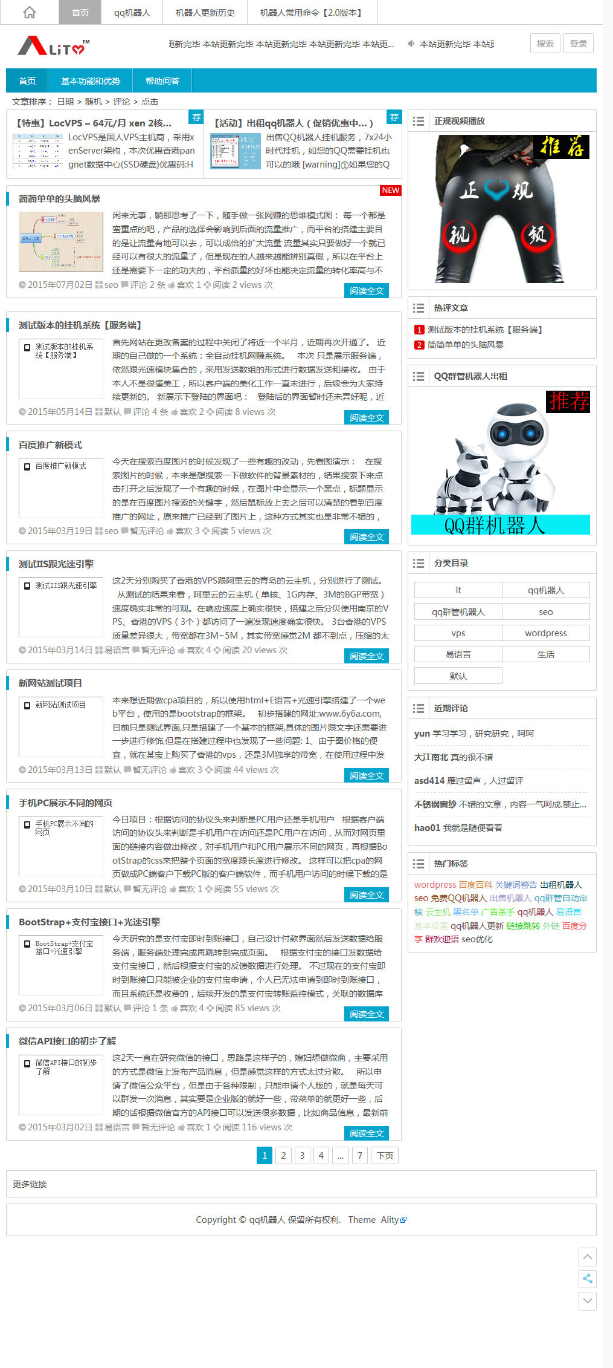Image resolution: width=613 pixels, height=1368 pixels.
Task: Open article title 新网站测试项目
Action: (50, 683)
